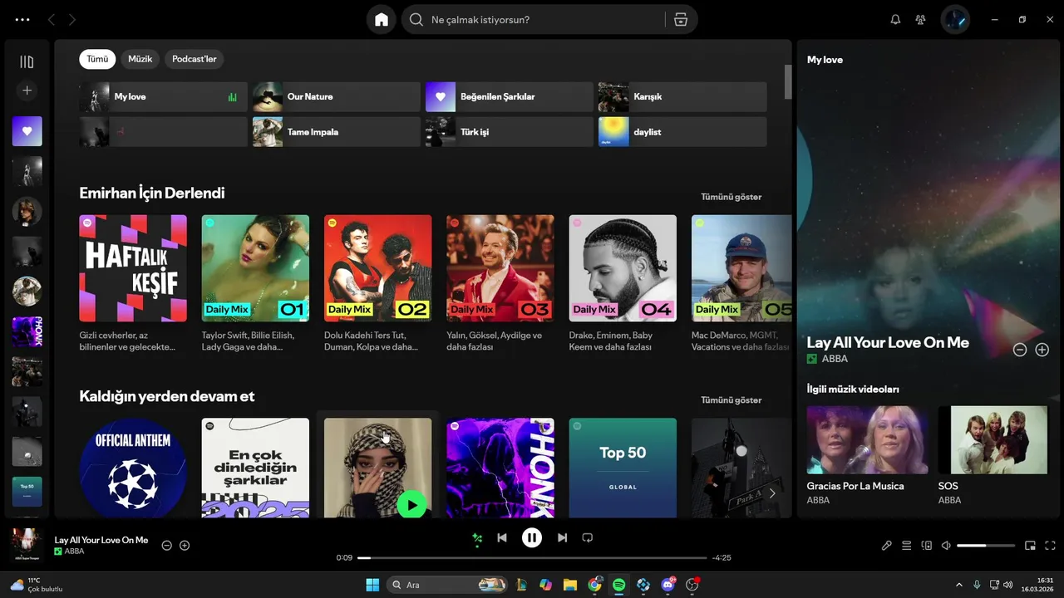Toggle smart shuffle
Image resolution: width=1064 pixels, height=598 pixels.
click(x=477, y=537)
